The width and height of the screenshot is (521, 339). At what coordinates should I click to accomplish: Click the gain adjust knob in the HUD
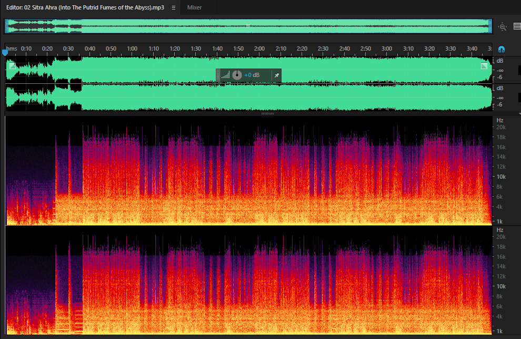[x=237, y=75]
